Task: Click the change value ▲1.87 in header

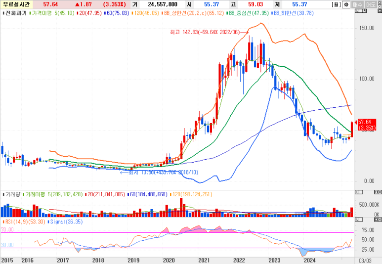Action: 84,4
